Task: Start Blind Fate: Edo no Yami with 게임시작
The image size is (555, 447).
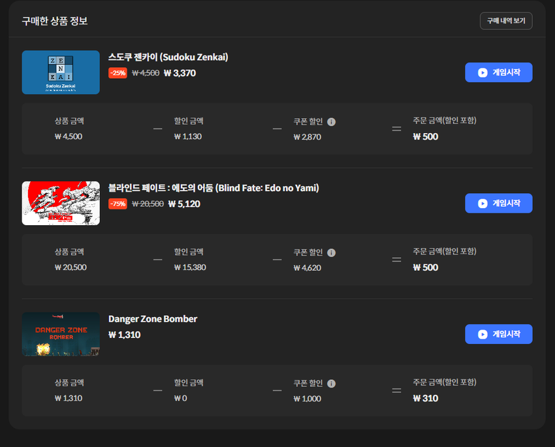Action: tap(498, 204)
